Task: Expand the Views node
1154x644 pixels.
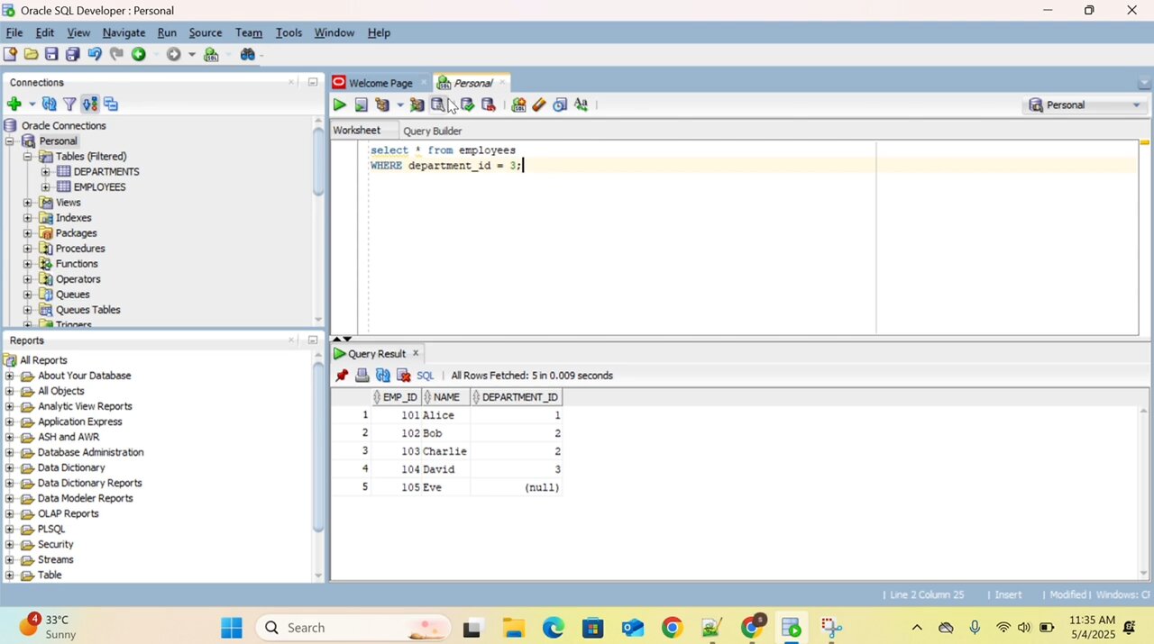Action: 27,203
